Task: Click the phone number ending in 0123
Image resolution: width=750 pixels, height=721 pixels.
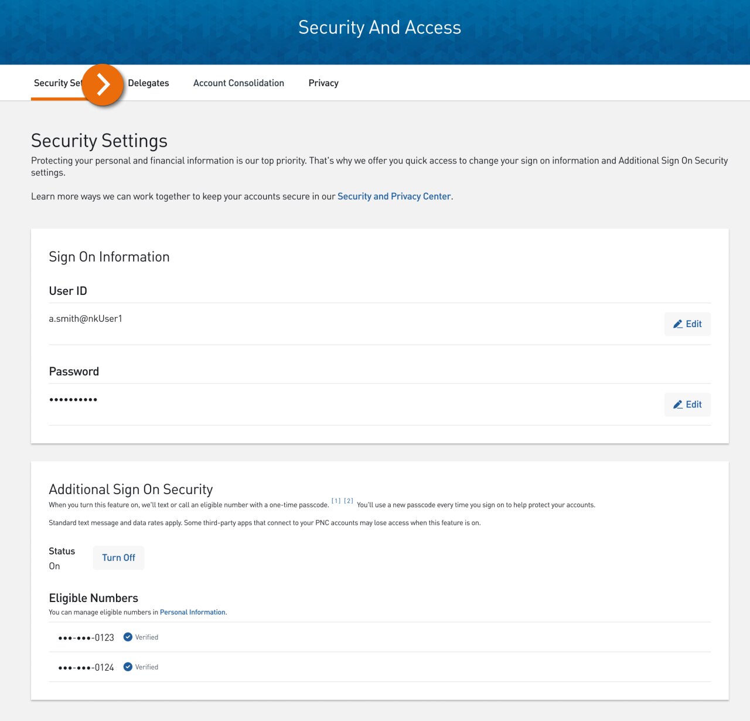Action: pyautogui.click(x=86, y=637)
